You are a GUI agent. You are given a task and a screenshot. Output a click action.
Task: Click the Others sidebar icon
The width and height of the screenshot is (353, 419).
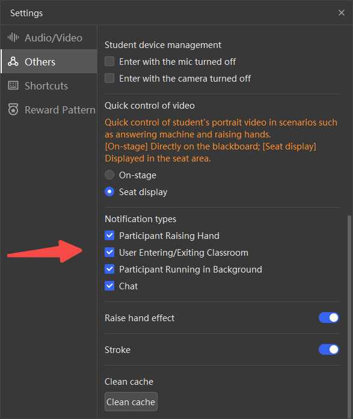tap(13, 61)
